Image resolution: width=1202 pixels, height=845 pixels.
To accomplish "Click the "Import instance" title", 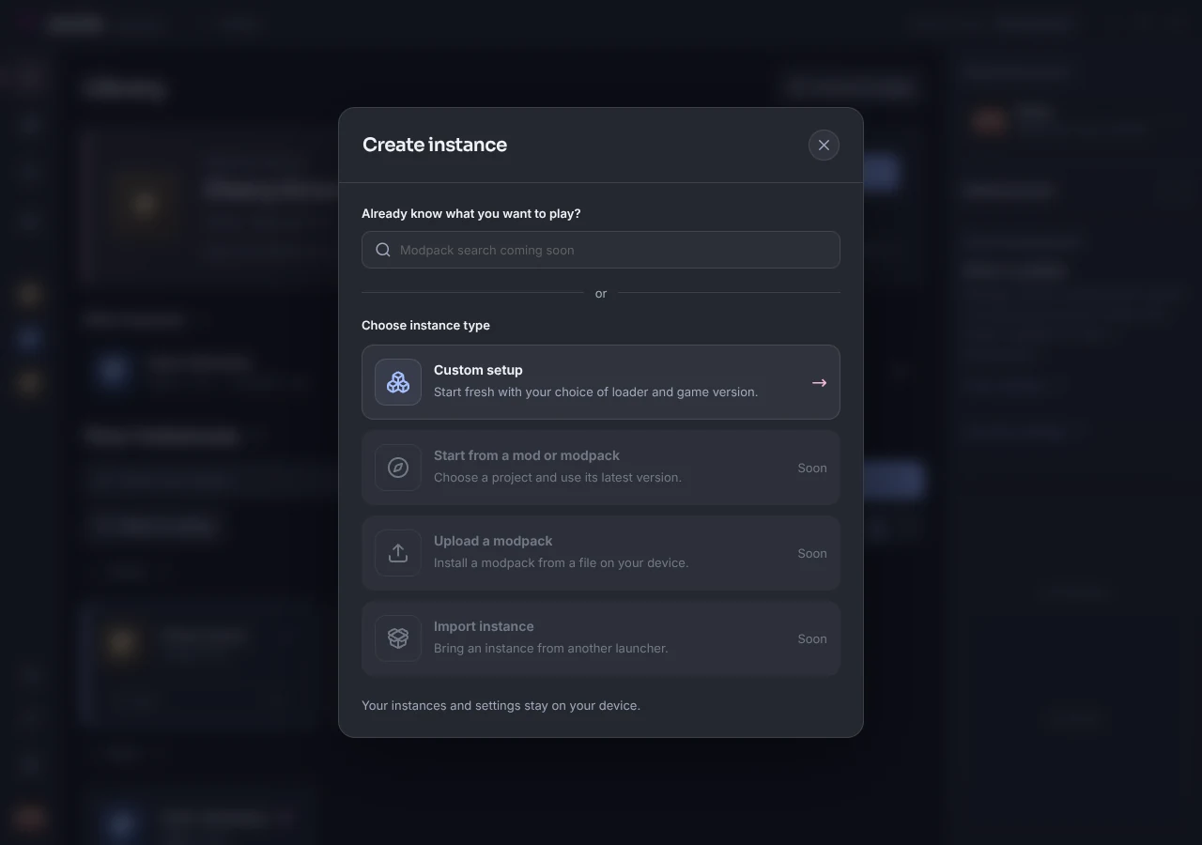I will click(x=484, y=626).
